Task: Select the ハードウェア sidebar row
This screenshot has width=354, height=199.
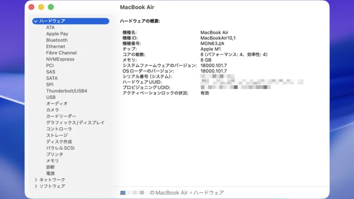Action: tap(71, 21)
